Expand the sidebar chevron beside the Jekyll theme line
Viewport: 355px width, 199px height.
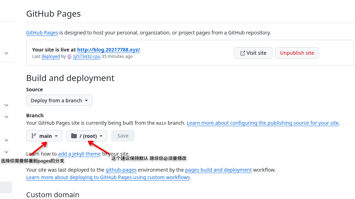point(6,152)
